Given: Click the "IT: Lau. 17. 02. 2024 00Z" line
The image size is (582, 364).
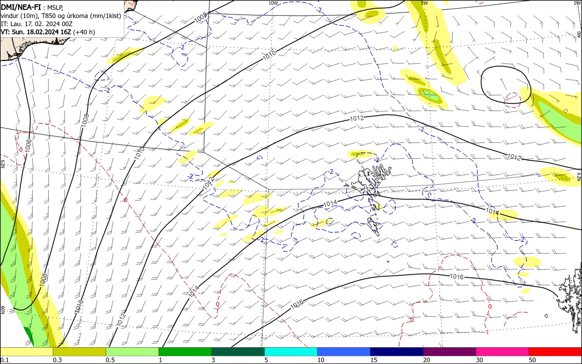Looking at the screenshot, I should [x=36, y=24].
